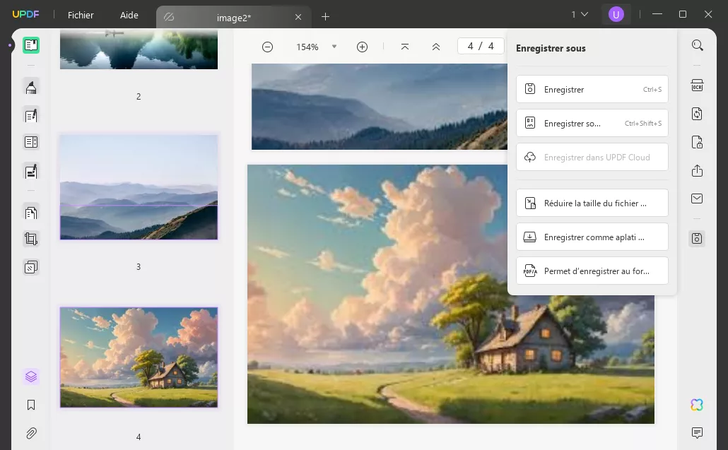Open the Organize Pages tool
Viewport: 728px width, 450px height.
click(x=30, y=212)
